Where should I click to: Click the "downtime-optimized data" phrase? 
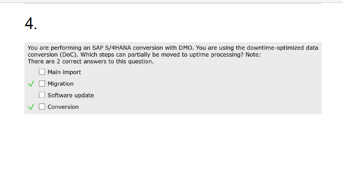(282, 48)
